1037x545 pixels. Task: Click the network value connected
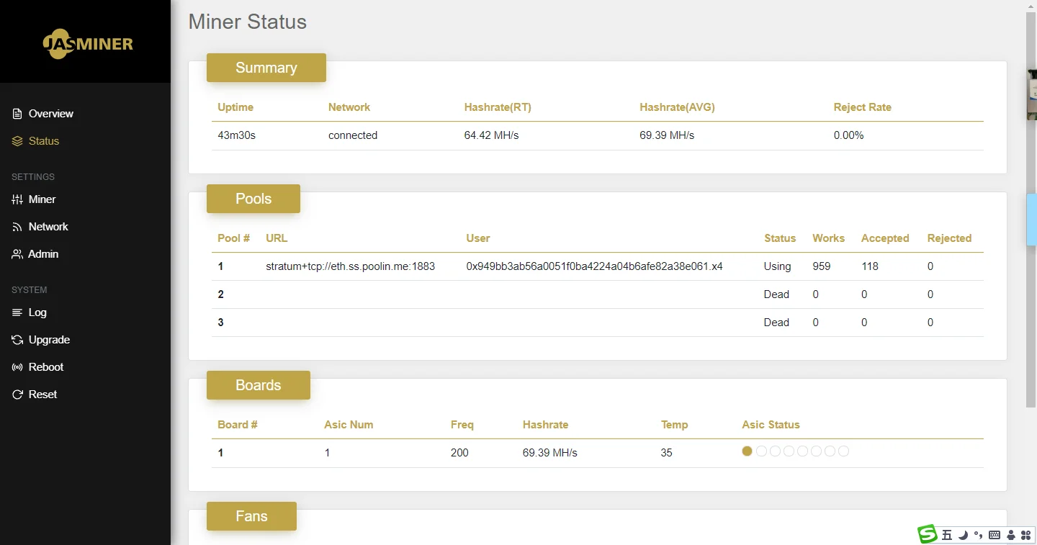(353, 135)
